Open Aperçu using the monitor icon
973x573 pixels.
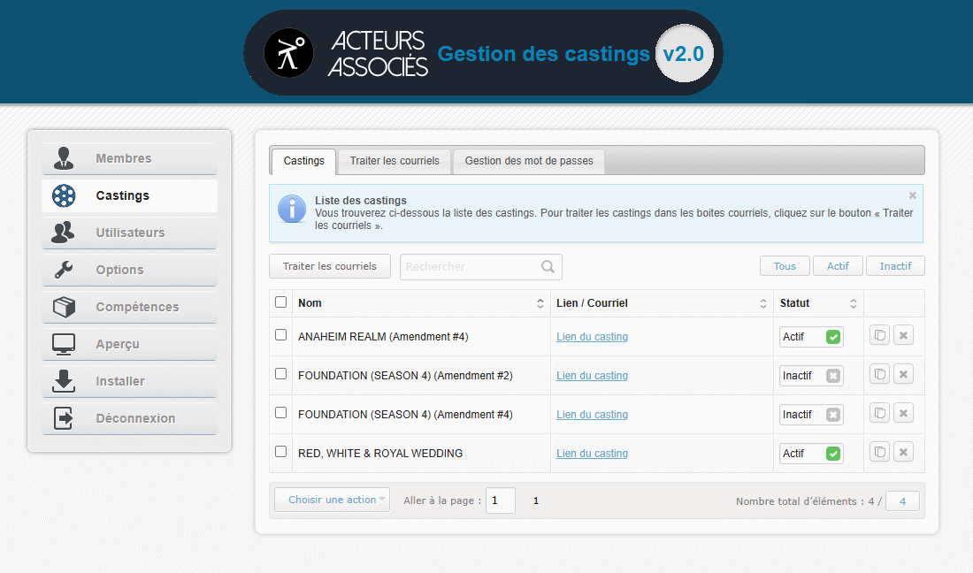click(x=63, y=344)
